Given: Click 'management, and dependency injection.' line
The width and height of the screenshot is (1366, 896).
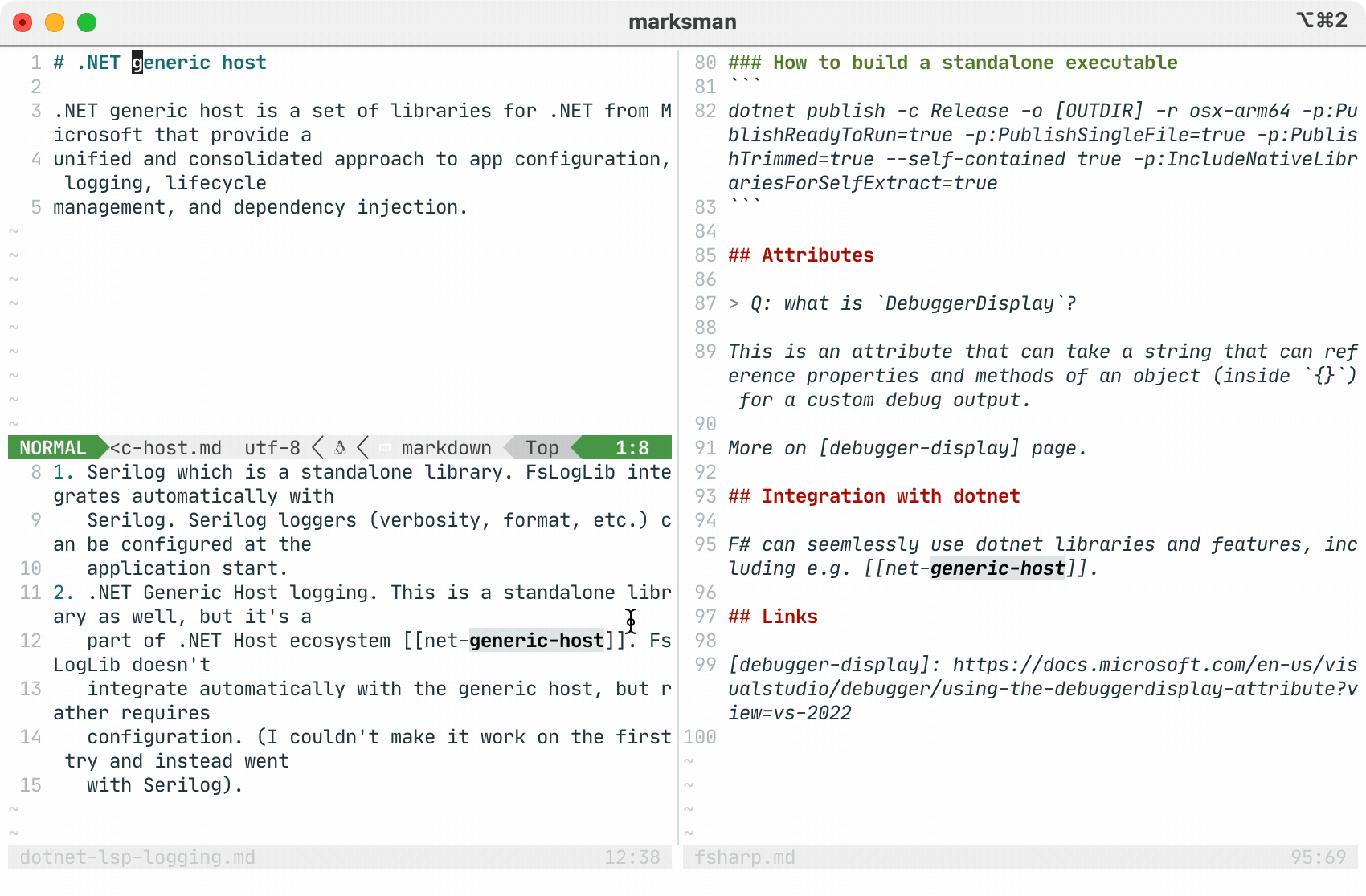Looking at the screenshot, I should (x=260, y=207).
